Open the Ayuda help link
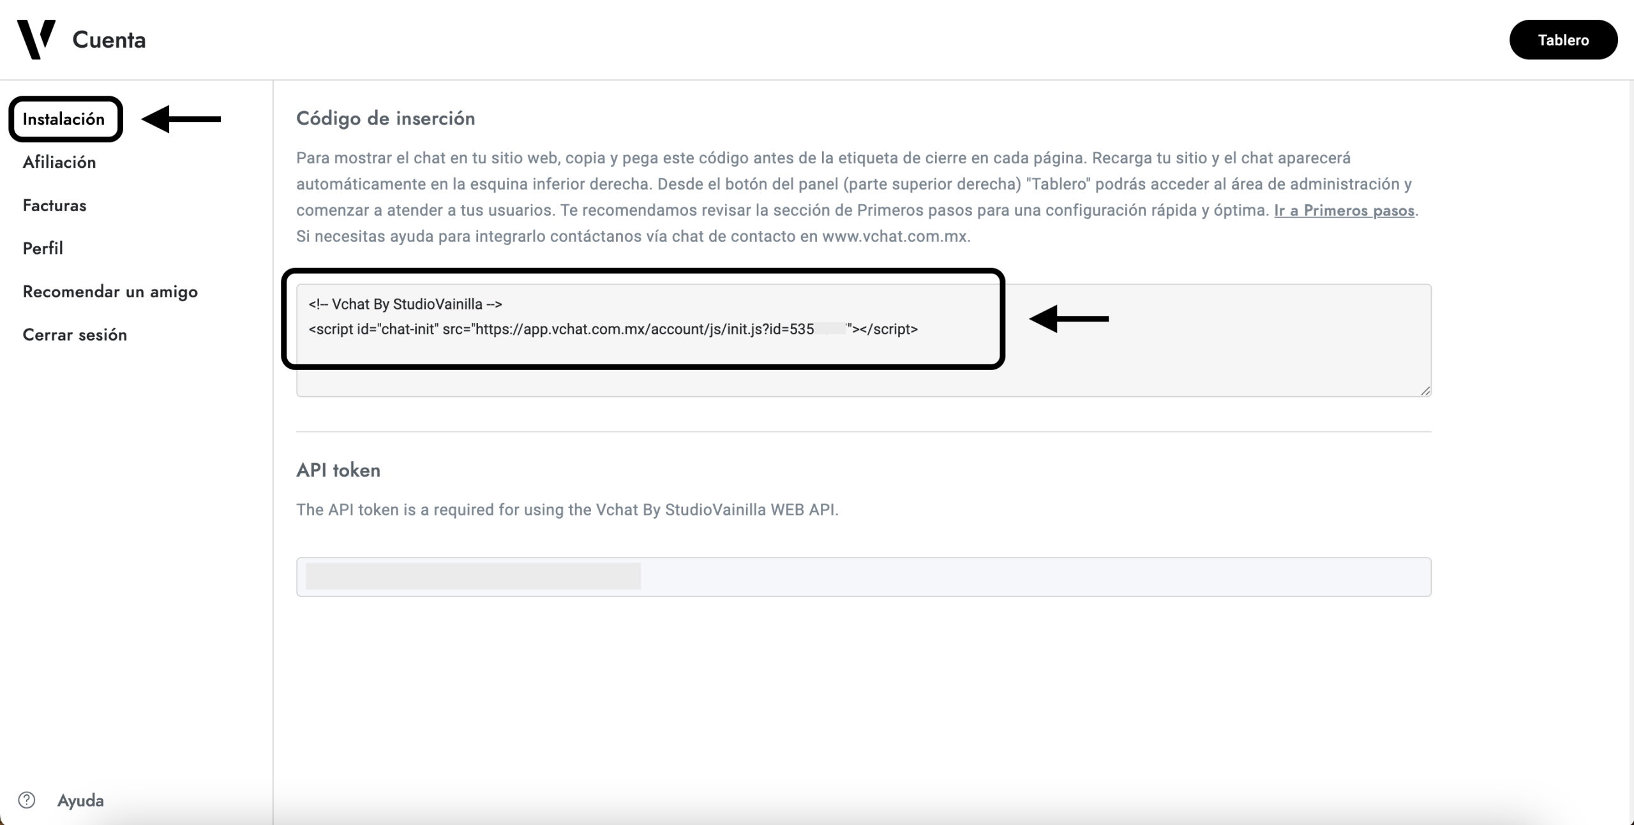 80,800
